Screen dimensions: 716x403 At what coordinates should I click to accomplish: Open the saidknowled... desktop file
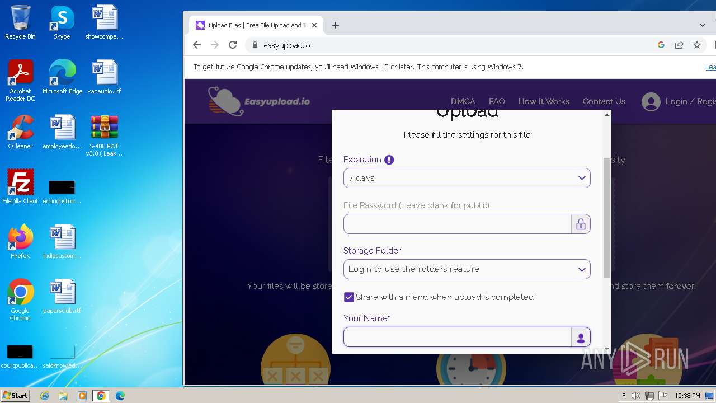(x=62, y=356)
